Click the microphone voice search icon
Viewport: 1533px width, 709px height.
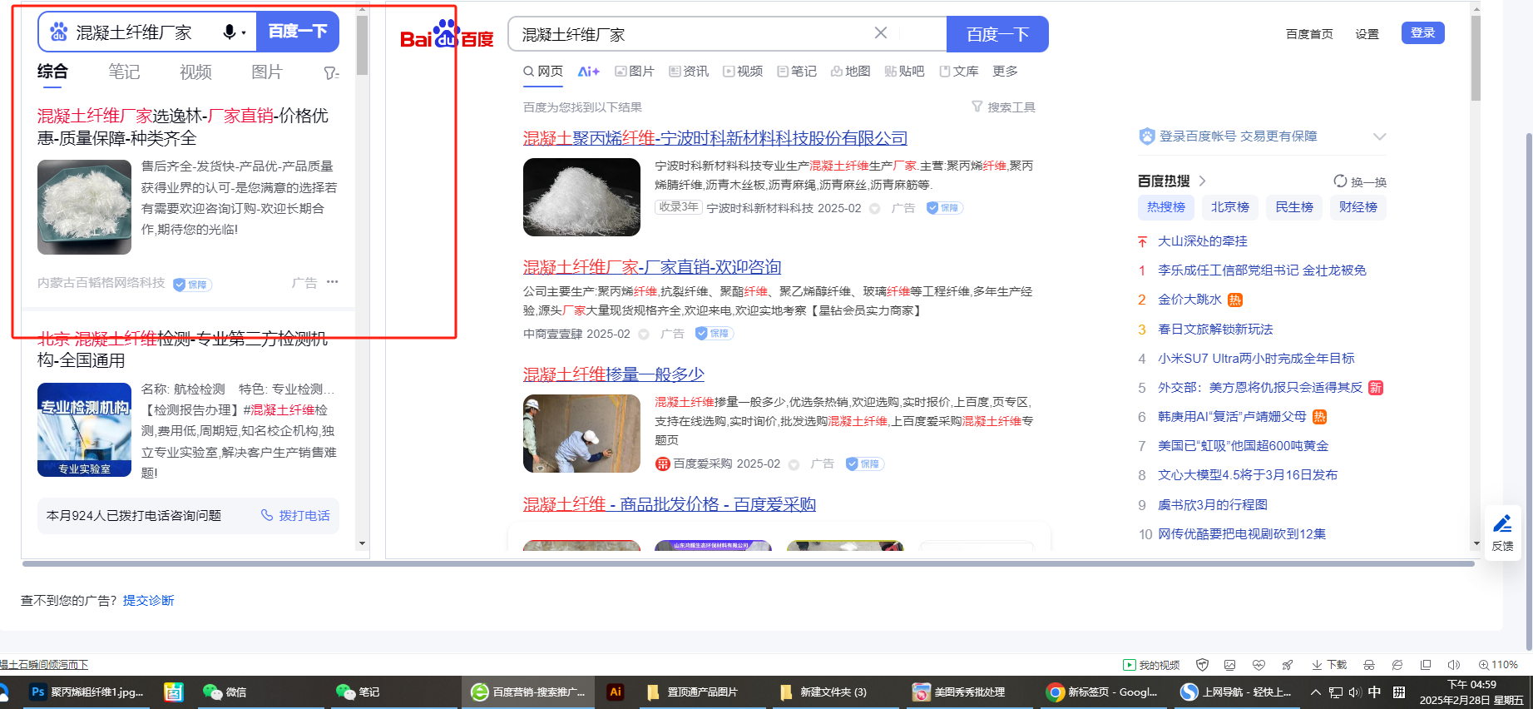229,32
